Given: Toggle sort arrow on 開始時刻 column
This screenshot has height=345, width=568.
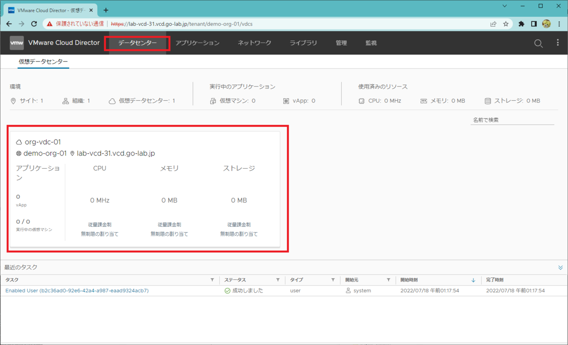Looking at the screenshot, I should [x=473, y=280].
